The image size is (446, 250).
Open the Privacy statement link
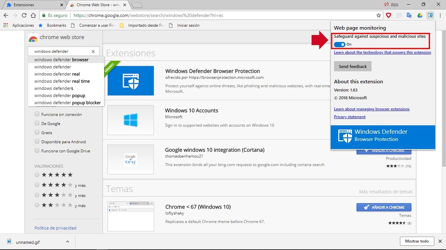coord(350,117)
